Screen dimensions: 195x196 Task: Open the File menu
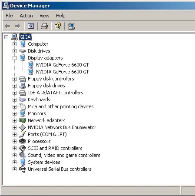[9, 16]
